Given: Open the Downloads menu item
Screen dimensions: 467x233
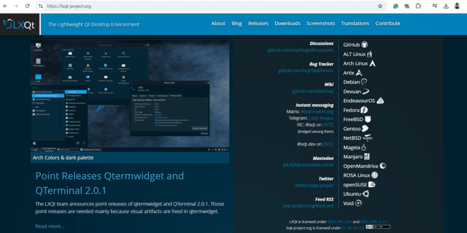Looking at the screenshot, I should (x=288, y=24).
